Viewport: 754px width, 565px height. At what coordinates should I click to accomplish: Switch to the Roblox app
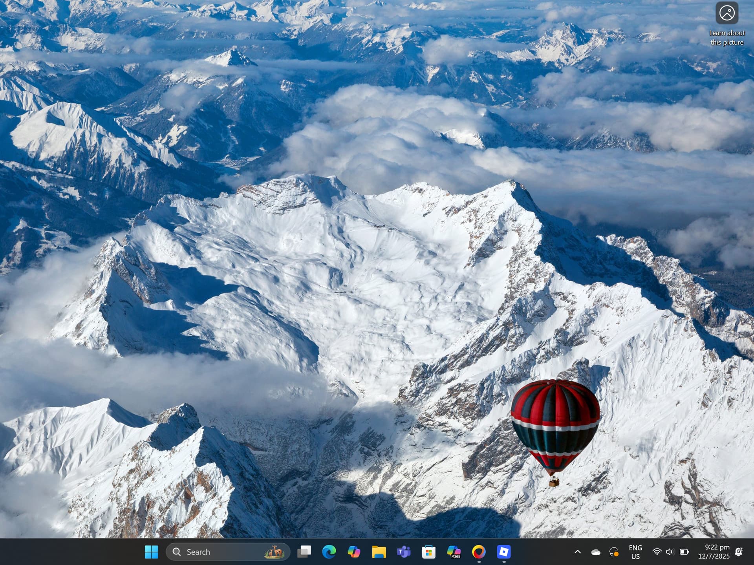[x=504, y=552]
